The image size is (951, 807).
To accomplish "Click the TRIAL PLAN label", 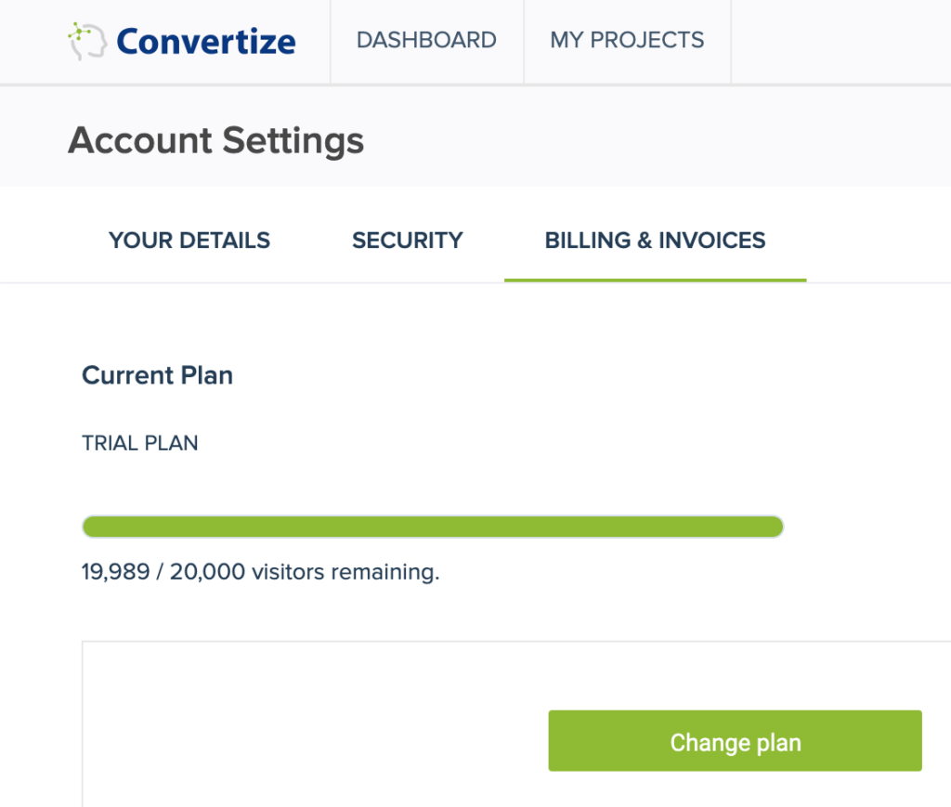I will [x=139, y=443].
